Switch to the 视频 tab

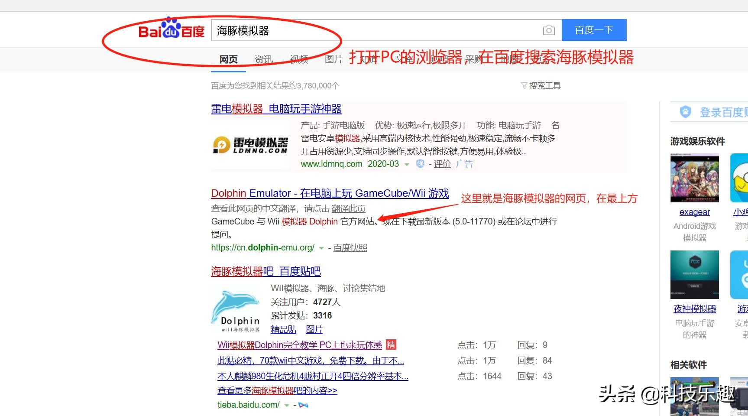pyautogui.click(x=298, y=59)
